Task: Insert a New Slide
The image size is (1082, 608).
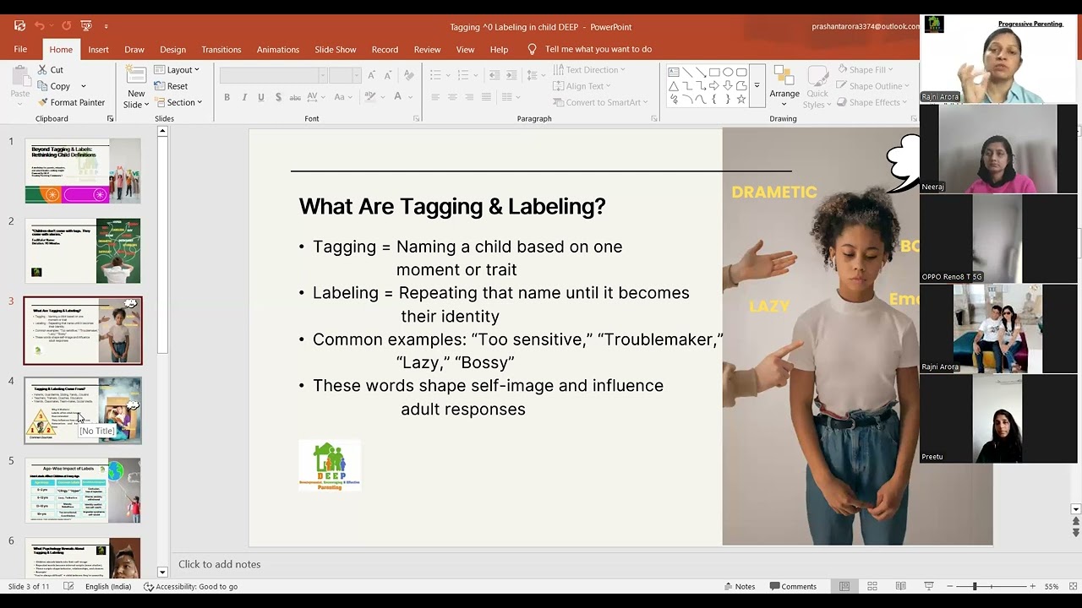Action: 135,88
